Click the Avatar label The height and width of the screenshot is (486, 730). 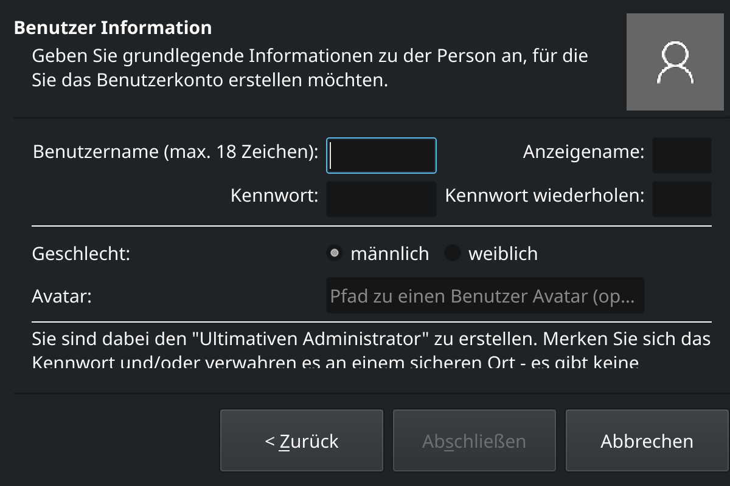coord(61,297)
